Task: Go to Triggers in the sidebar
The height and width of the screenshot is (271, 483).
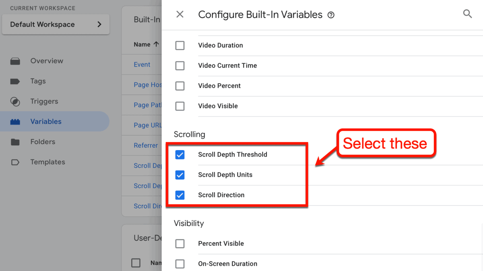Action: tap(15, 102)
